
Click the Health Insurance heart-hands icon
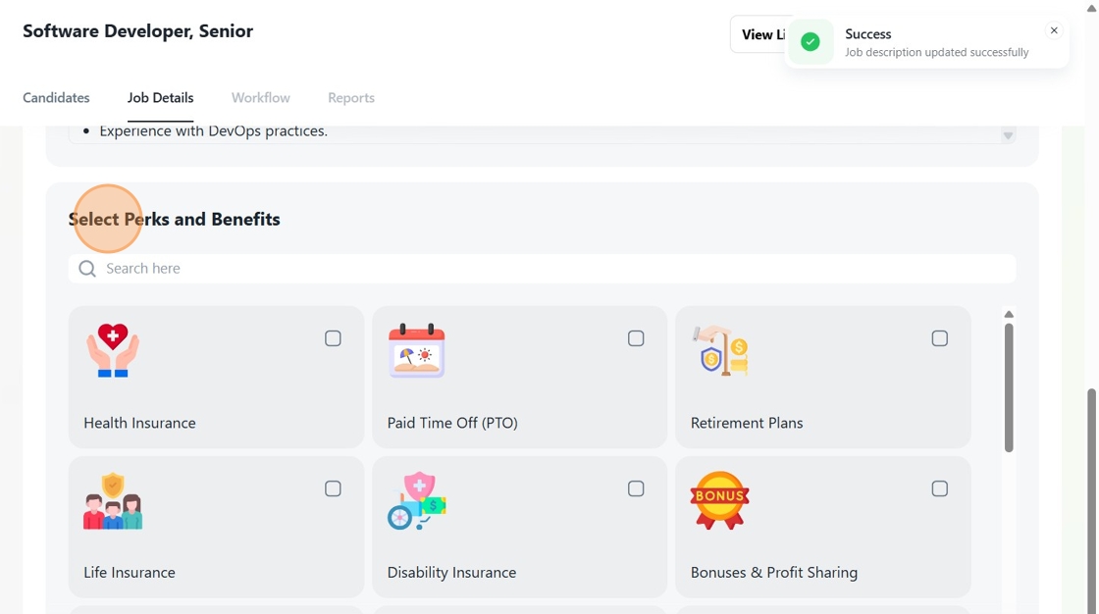(x=113, y=351)
